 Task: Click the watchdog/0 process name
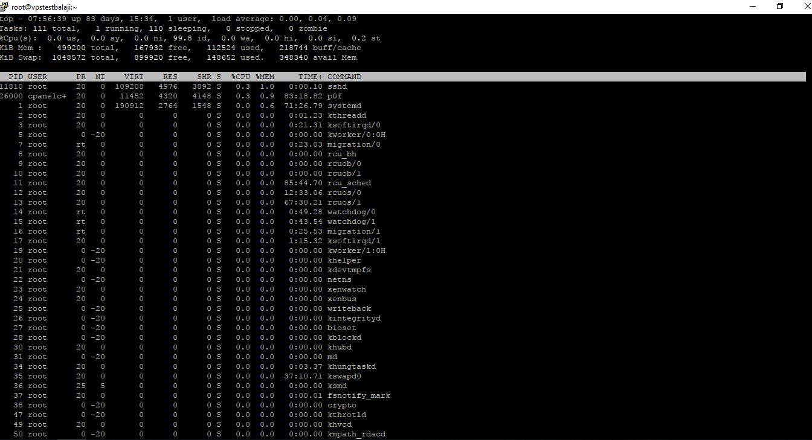[x=352, y=212]
